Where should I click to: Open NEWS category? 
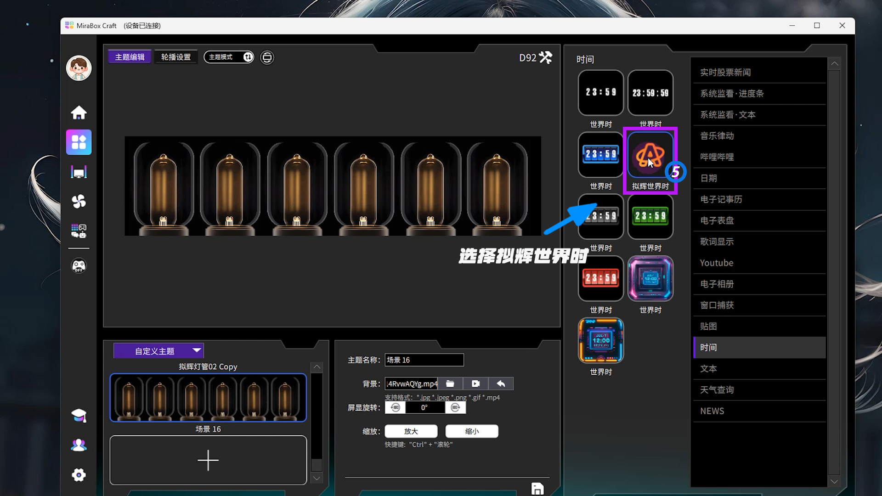[759, 411]
